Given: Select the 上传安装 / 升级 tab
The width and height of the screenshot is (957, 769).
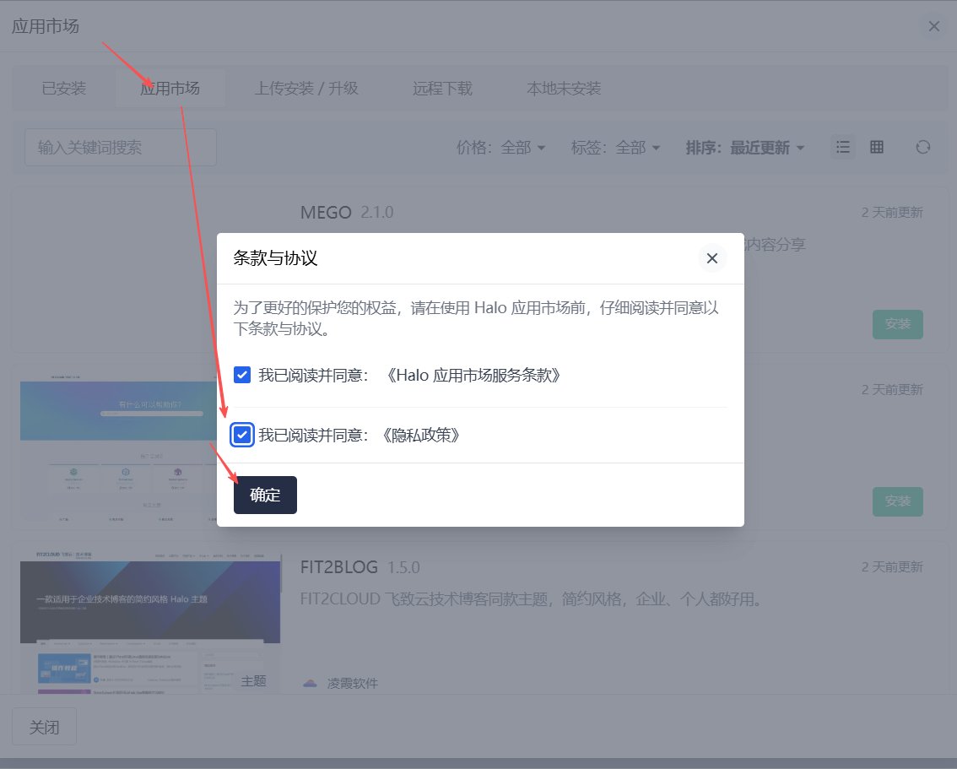Looking at the screenshot, I should point(306,89).
